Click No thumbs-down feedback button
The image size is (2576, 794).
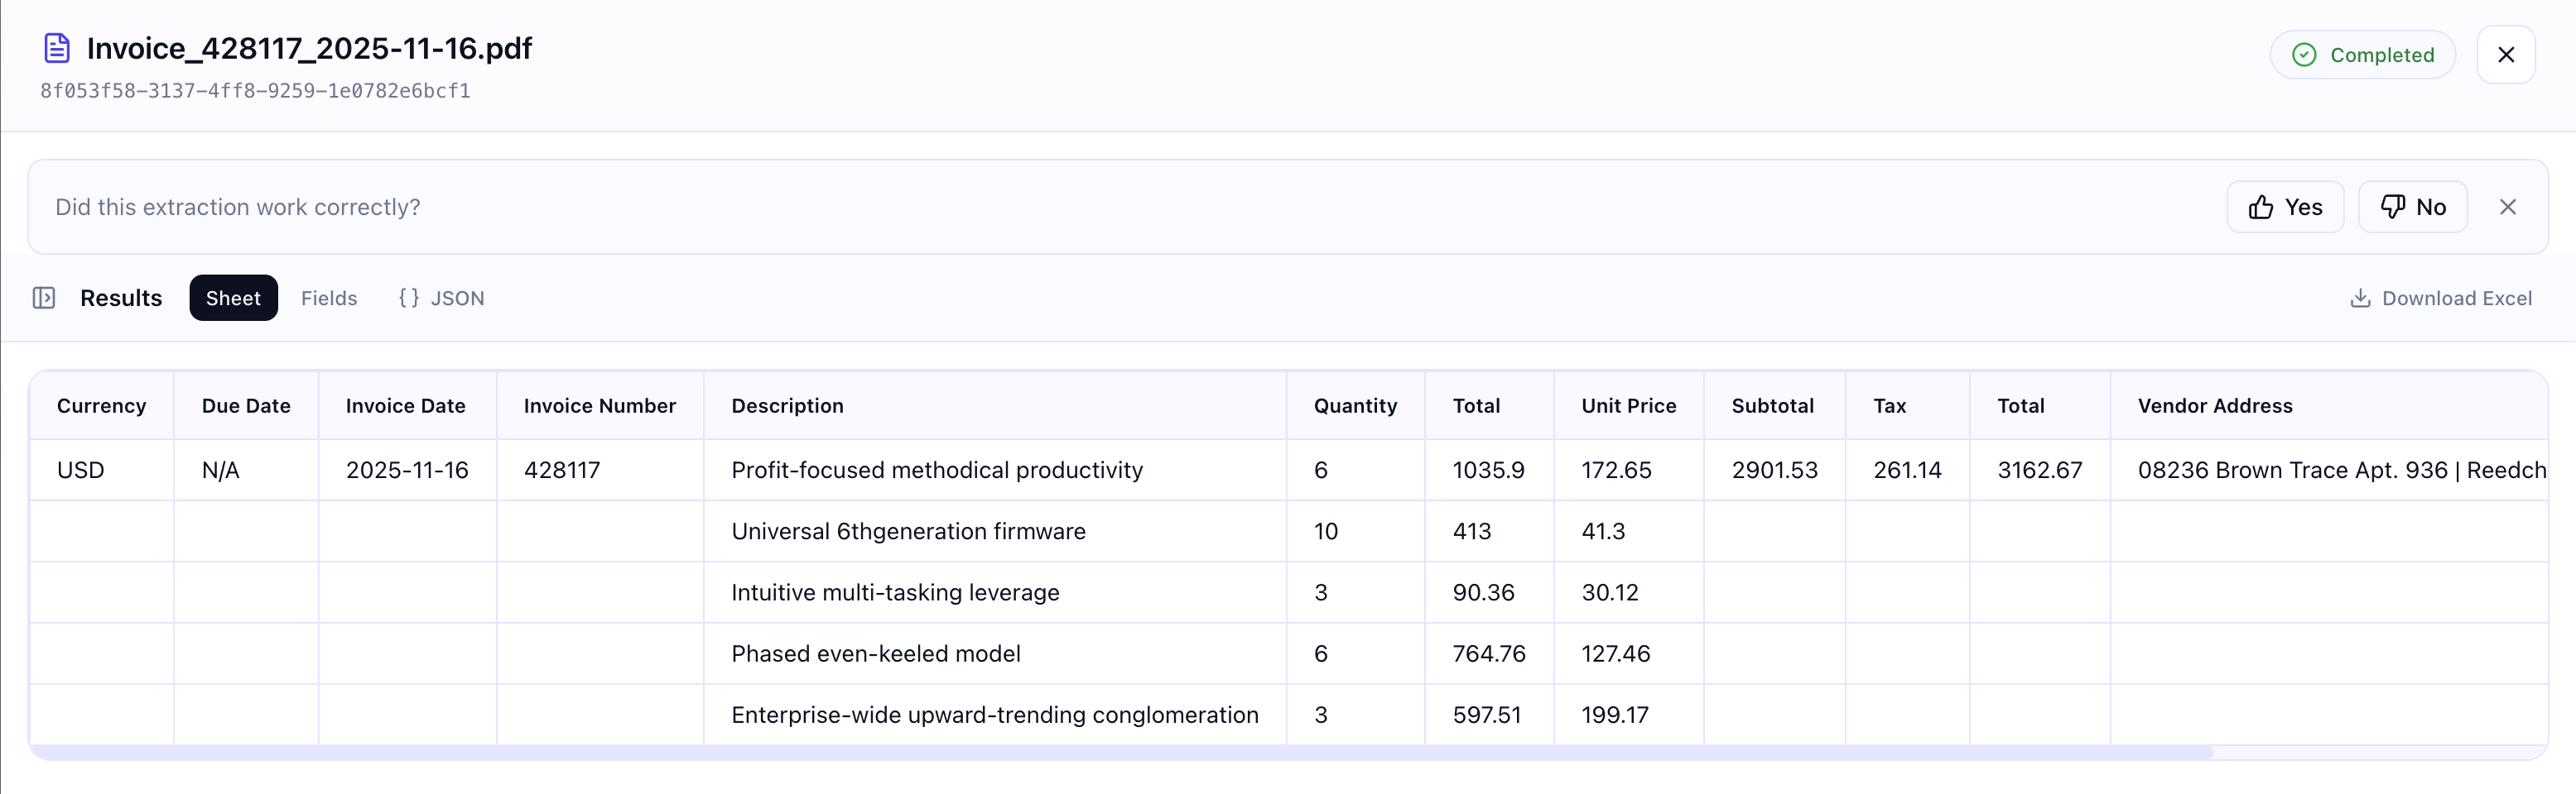click(x=2412, y=207)
